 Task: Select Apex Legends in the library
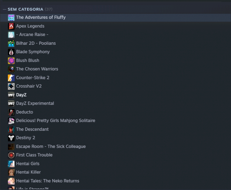coord(30,26)
